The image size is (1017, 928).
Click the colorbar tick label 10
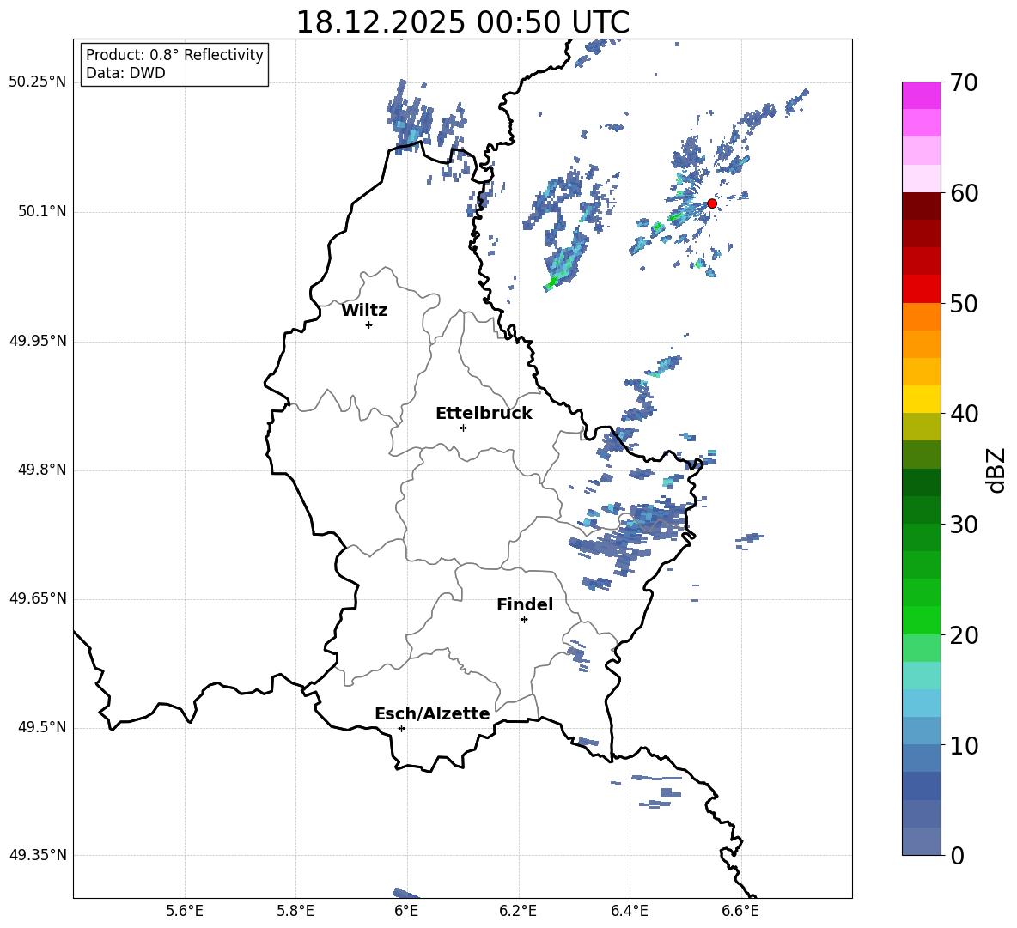click(x=964, y=745)
